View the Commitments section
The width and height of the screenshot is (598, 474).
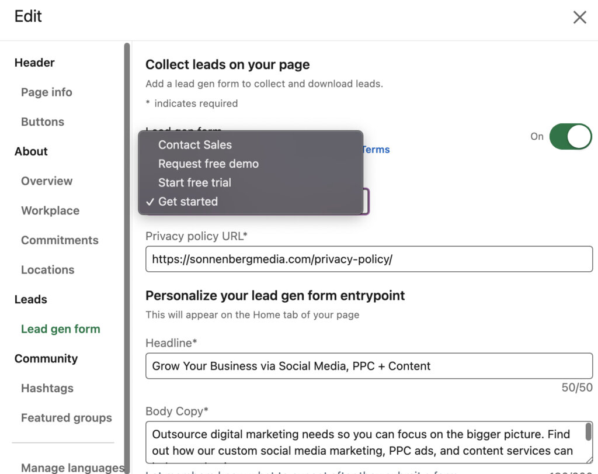tap(60, 240)
